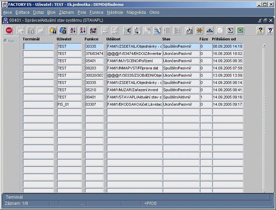Viewport: 276px width, 210px height.
Task: Select event FAM/1/EKODSAKO/účet.Likvidac
Action: click(135, 104)
